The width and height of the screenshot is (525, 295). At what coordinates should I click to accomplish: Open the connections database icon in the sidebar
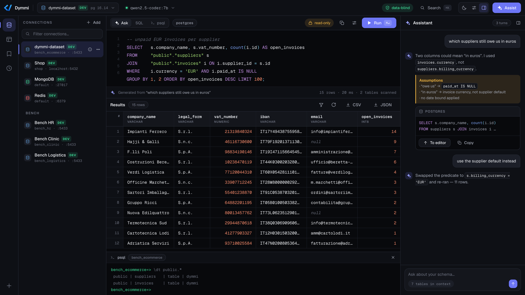coord(9,25)
